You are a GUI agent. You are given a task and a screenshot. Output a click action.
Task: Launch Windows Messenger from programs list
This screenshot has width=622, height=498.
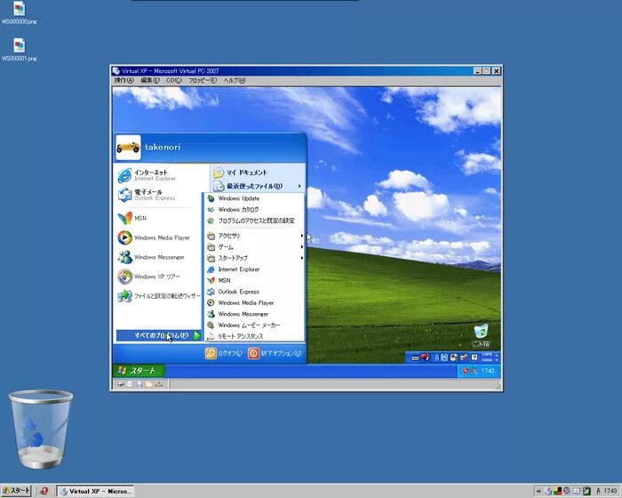(254, 314)
